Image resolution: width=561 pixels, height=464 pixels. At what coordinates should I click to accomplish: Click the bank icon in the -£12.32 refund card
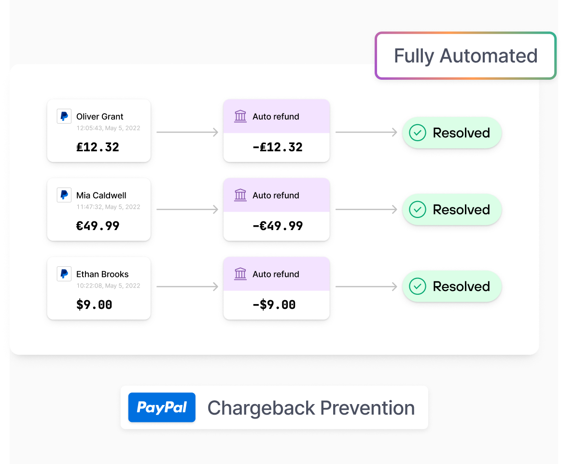coord(240,116)
